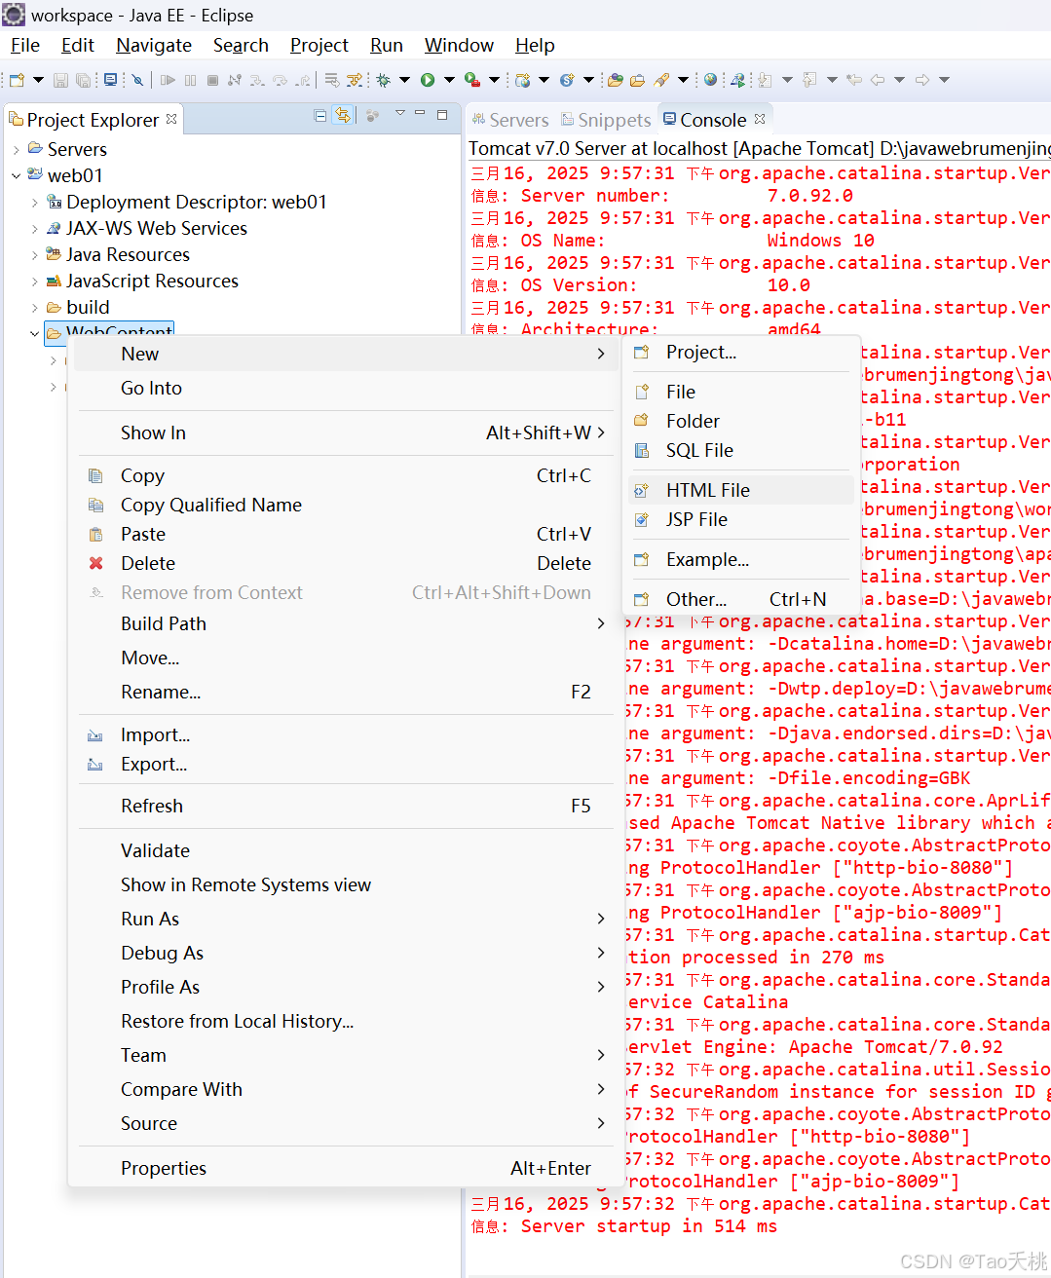The width and height of the screenshot is (1051, 1278).
Task: Close the Console tab
Action: point(760,118)
